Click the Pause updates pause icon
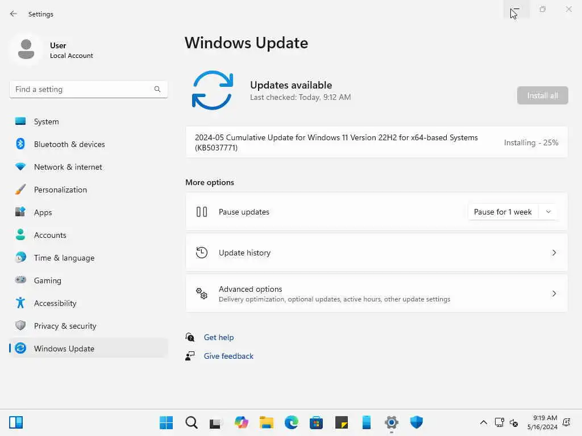This screenshot has width=582, height=436. (202, 212)
